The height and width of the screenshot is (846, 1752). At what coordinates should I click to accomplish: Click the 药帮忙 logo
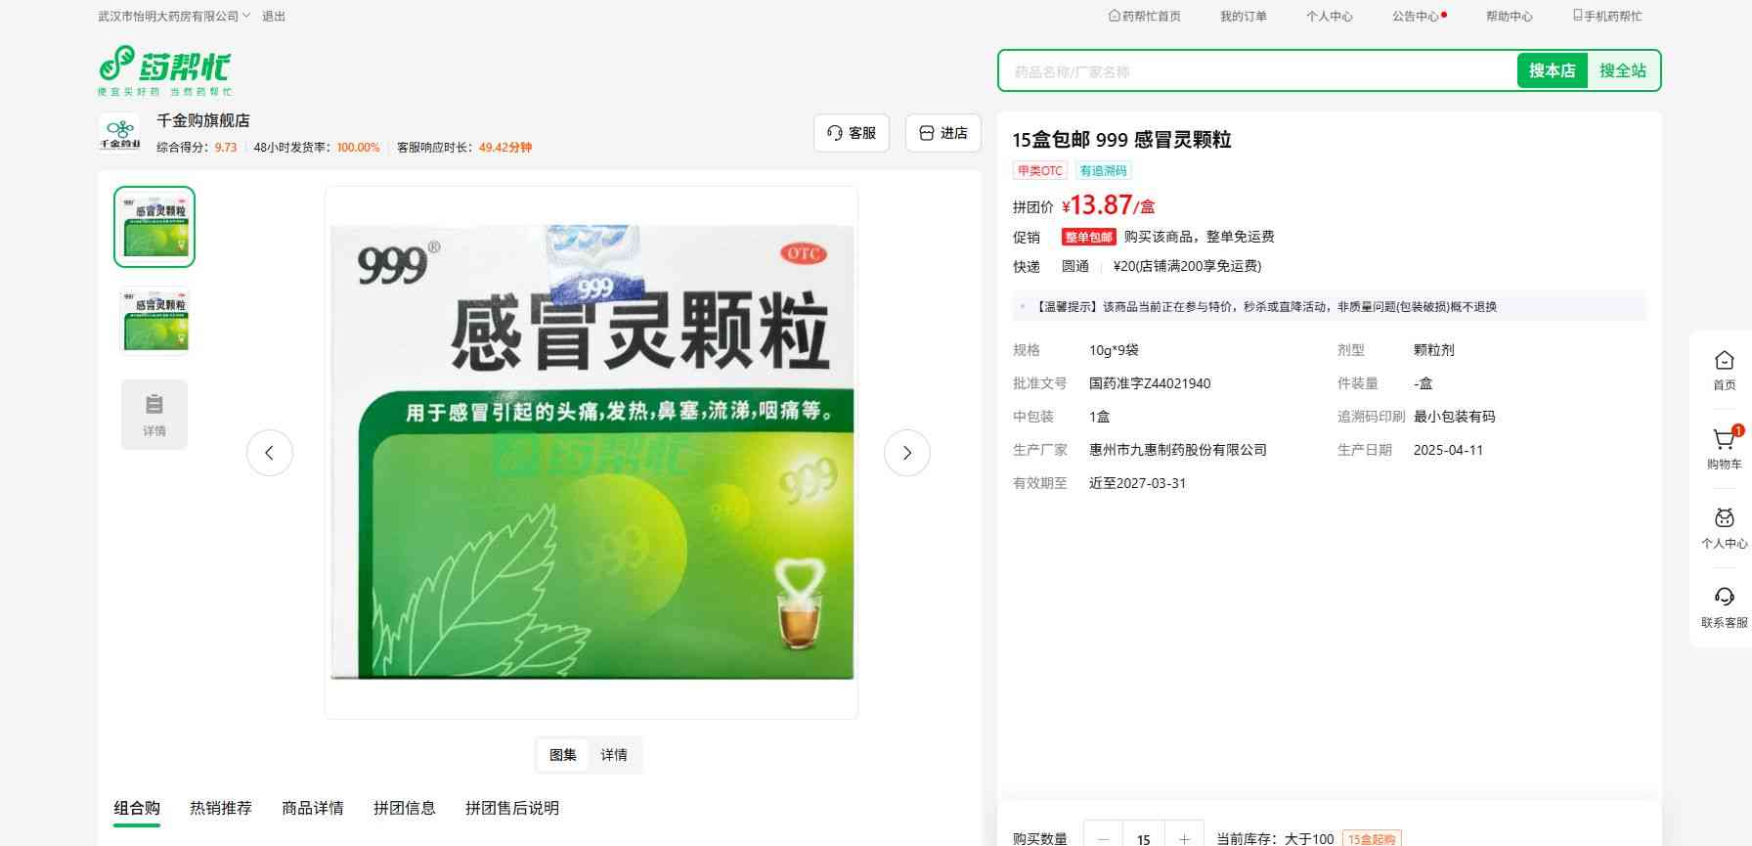[164, 69]
